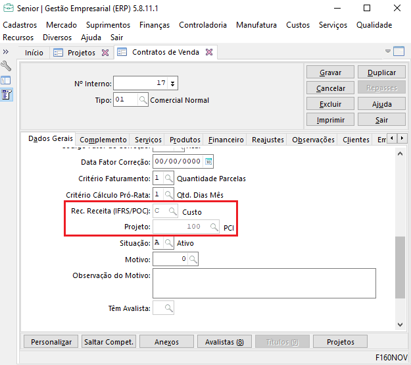Open Projeto field lookup magnifier
The height and width of the screenshot is (365, 411).
(x=214, y=227)
